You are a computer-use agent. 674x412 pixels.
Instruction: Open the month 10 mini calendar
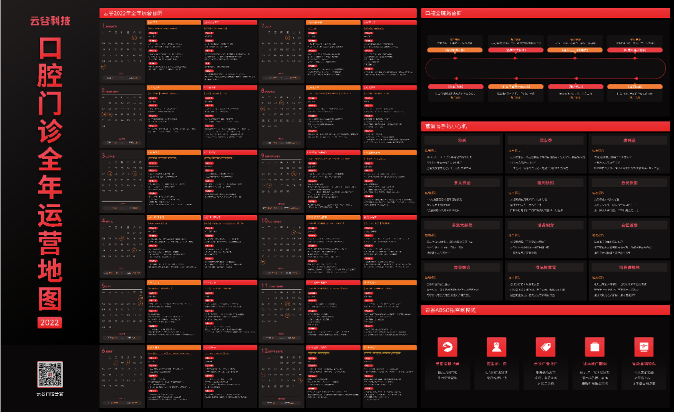pos(281,246)
